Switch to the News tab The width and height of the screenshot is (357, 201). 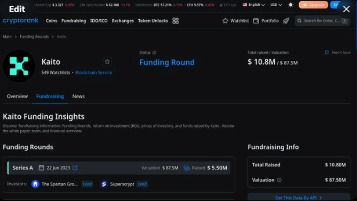(x=78, y=96)
